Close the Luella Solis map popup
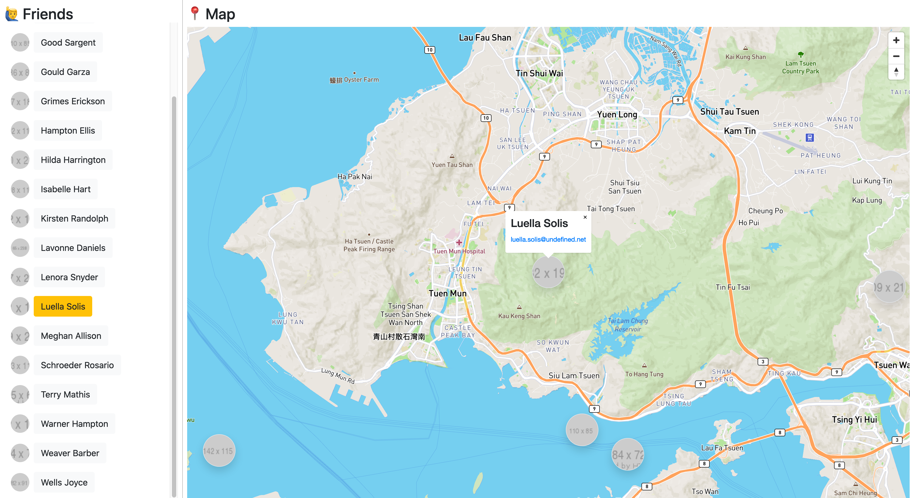The height and width of the screenshot is (498, 914). [x=585, y=217]
